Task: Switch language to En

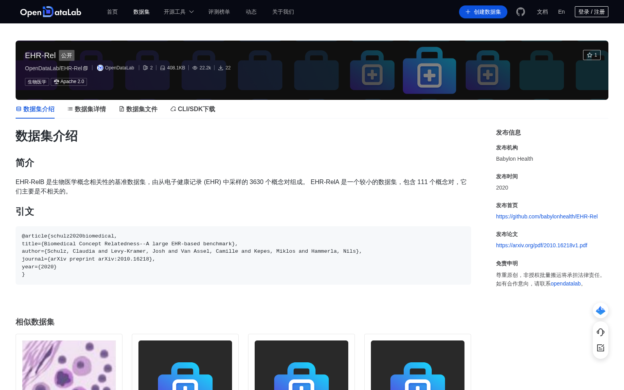Action: [x=562, y=12]
